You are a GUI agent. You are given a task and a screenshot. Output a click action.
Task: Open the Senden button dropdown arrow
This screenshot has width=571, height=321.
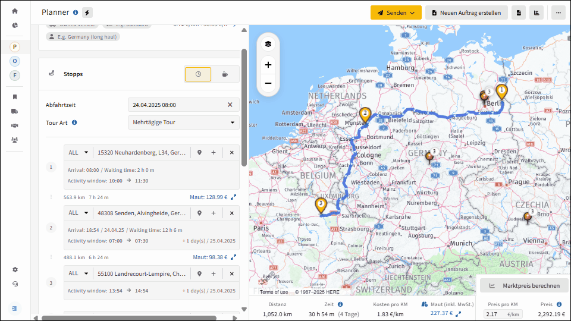point(412,12)
